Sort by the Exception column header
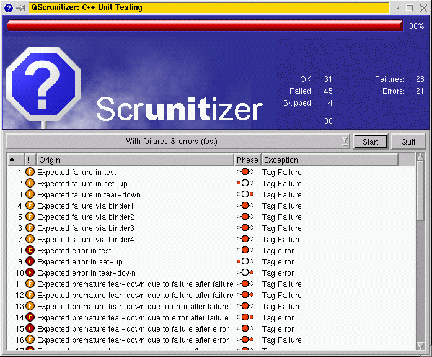This screenshot has width=432, height=357. pyautogui.click(x=328, y=160)
